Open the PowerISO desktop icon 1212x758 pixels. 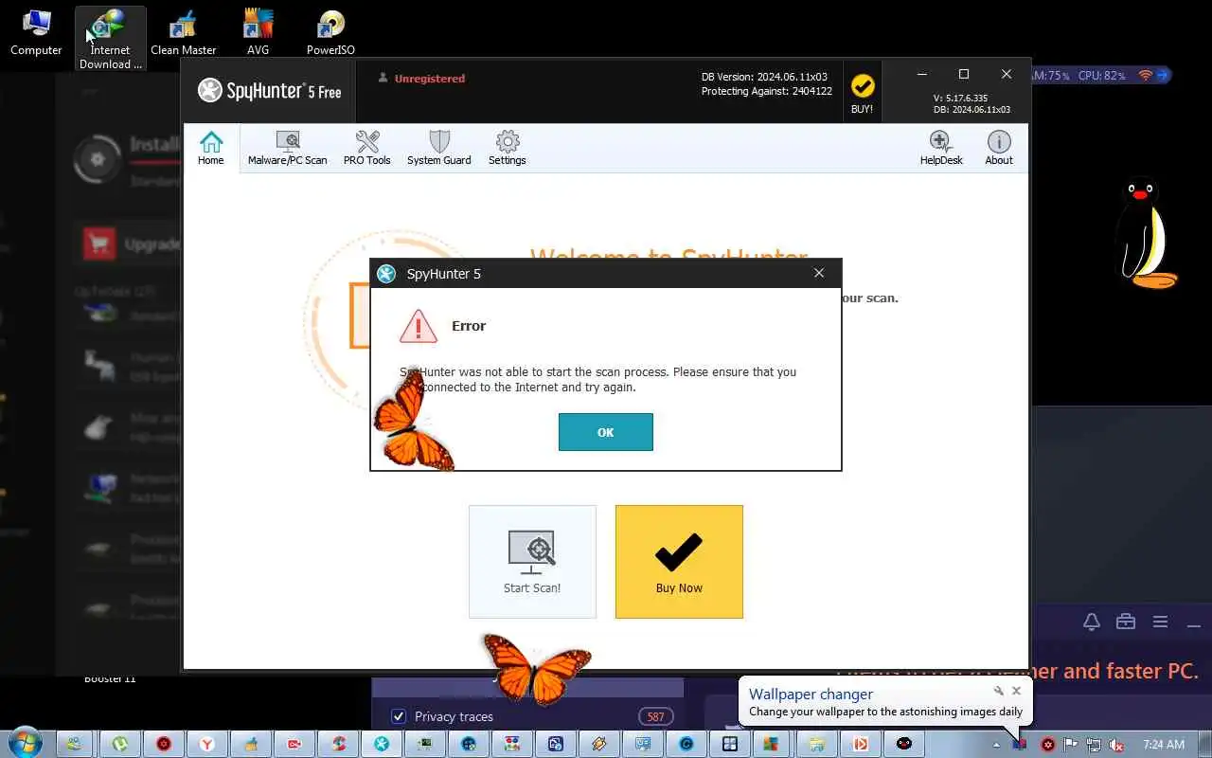click(330, 33)
